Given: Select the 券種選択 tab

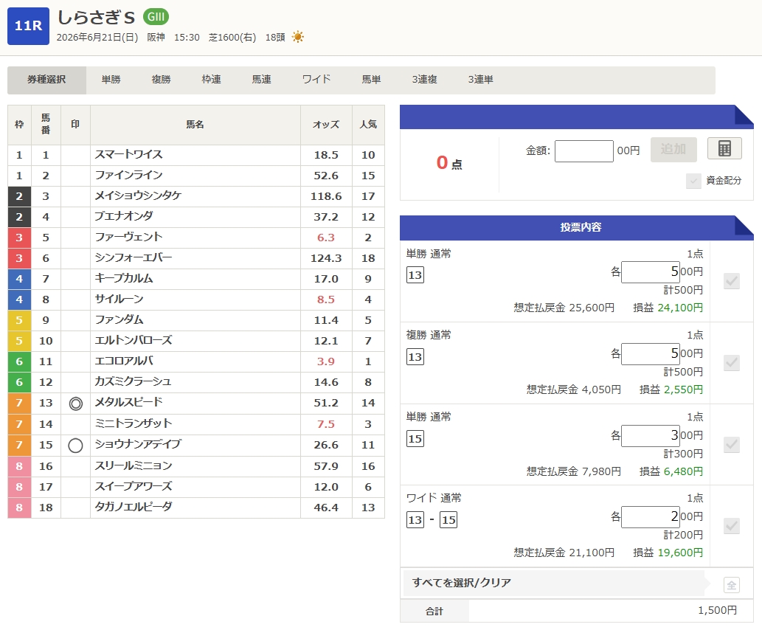Looking at the screenshot, I should 46,80.
